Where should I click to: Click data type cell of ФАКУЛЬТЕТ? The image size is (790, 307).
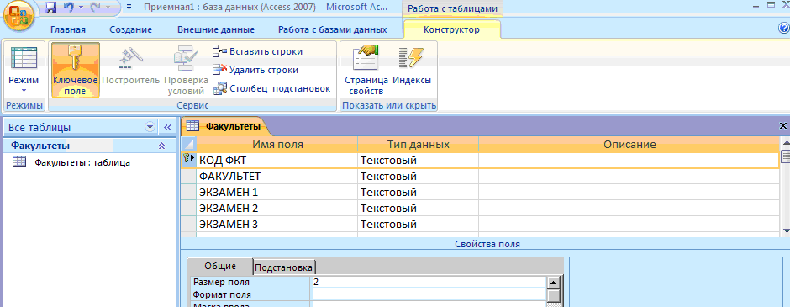418,177
